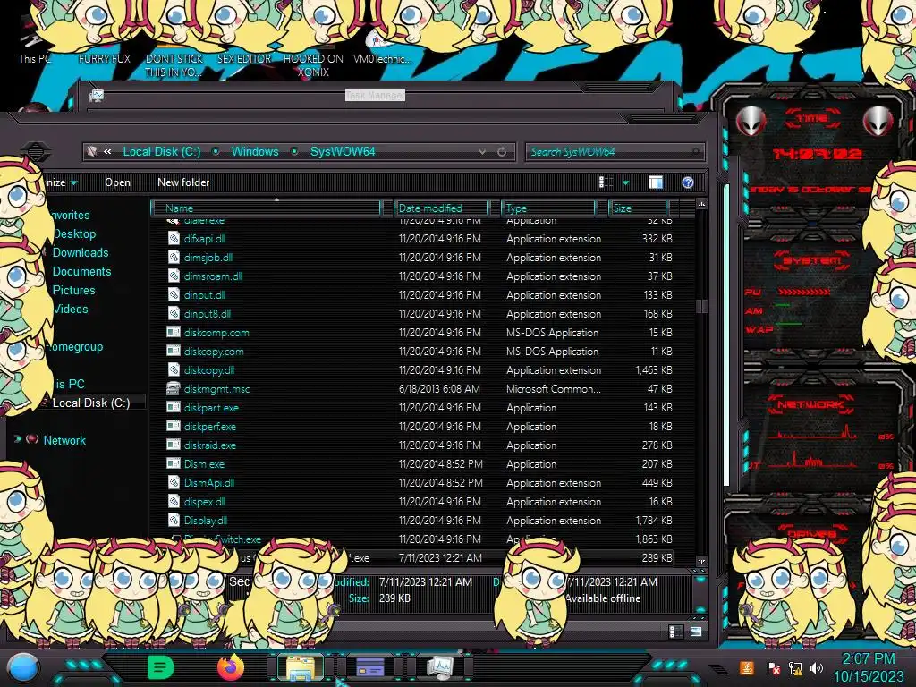This screenshot has width=916, height=687.
Task: Click the file list scroll down arrow
Action: tap(701, 561)
